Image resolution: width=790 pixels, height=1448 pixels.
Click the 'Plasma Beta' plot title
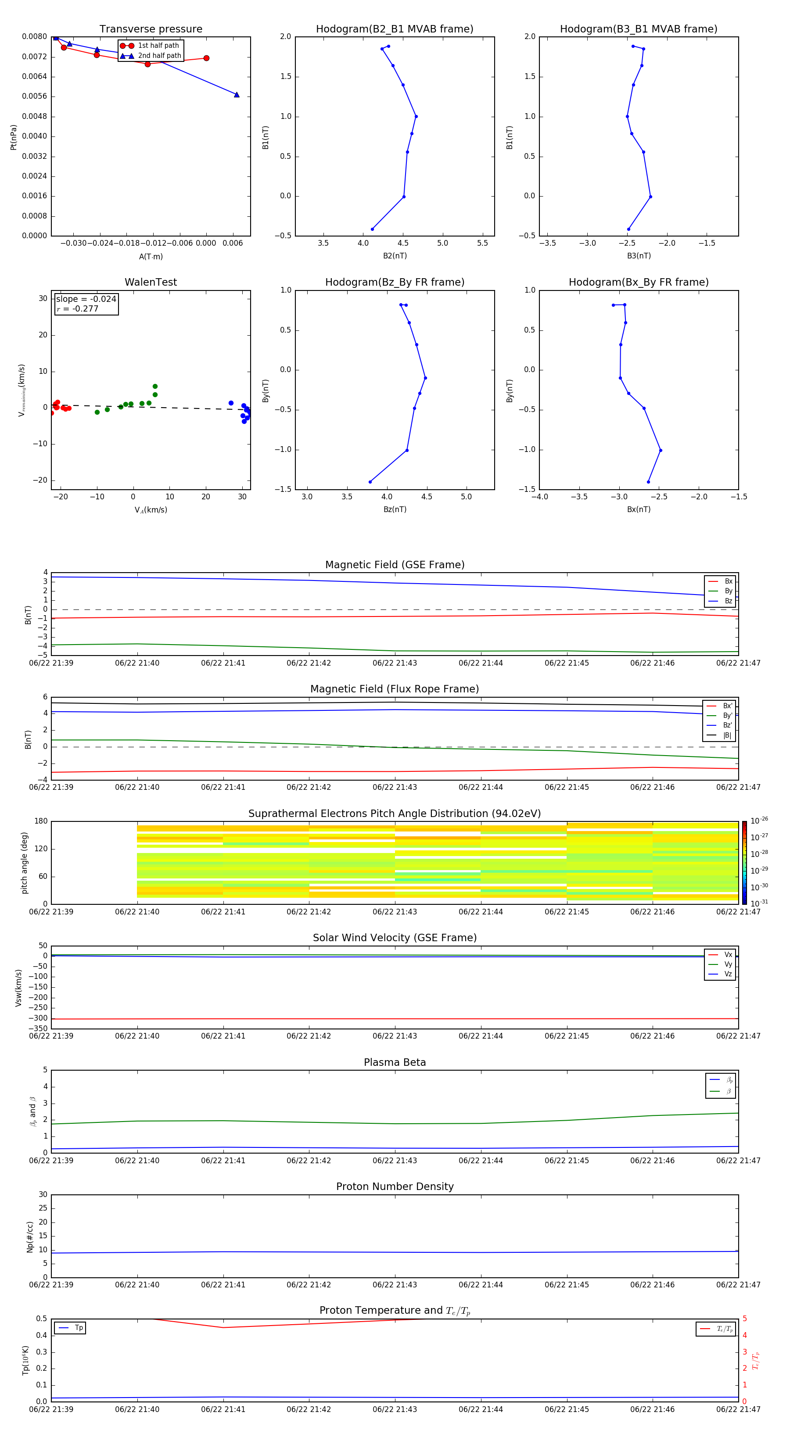(x=395, y=1062)
